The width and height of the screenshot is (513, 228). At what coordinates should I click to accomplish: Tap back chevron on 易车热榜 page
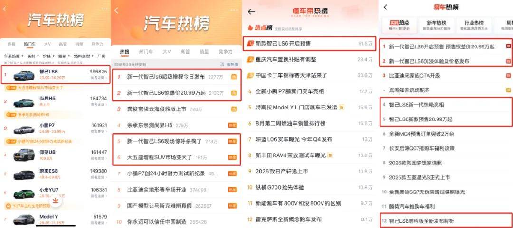click(x=385, y=7)
